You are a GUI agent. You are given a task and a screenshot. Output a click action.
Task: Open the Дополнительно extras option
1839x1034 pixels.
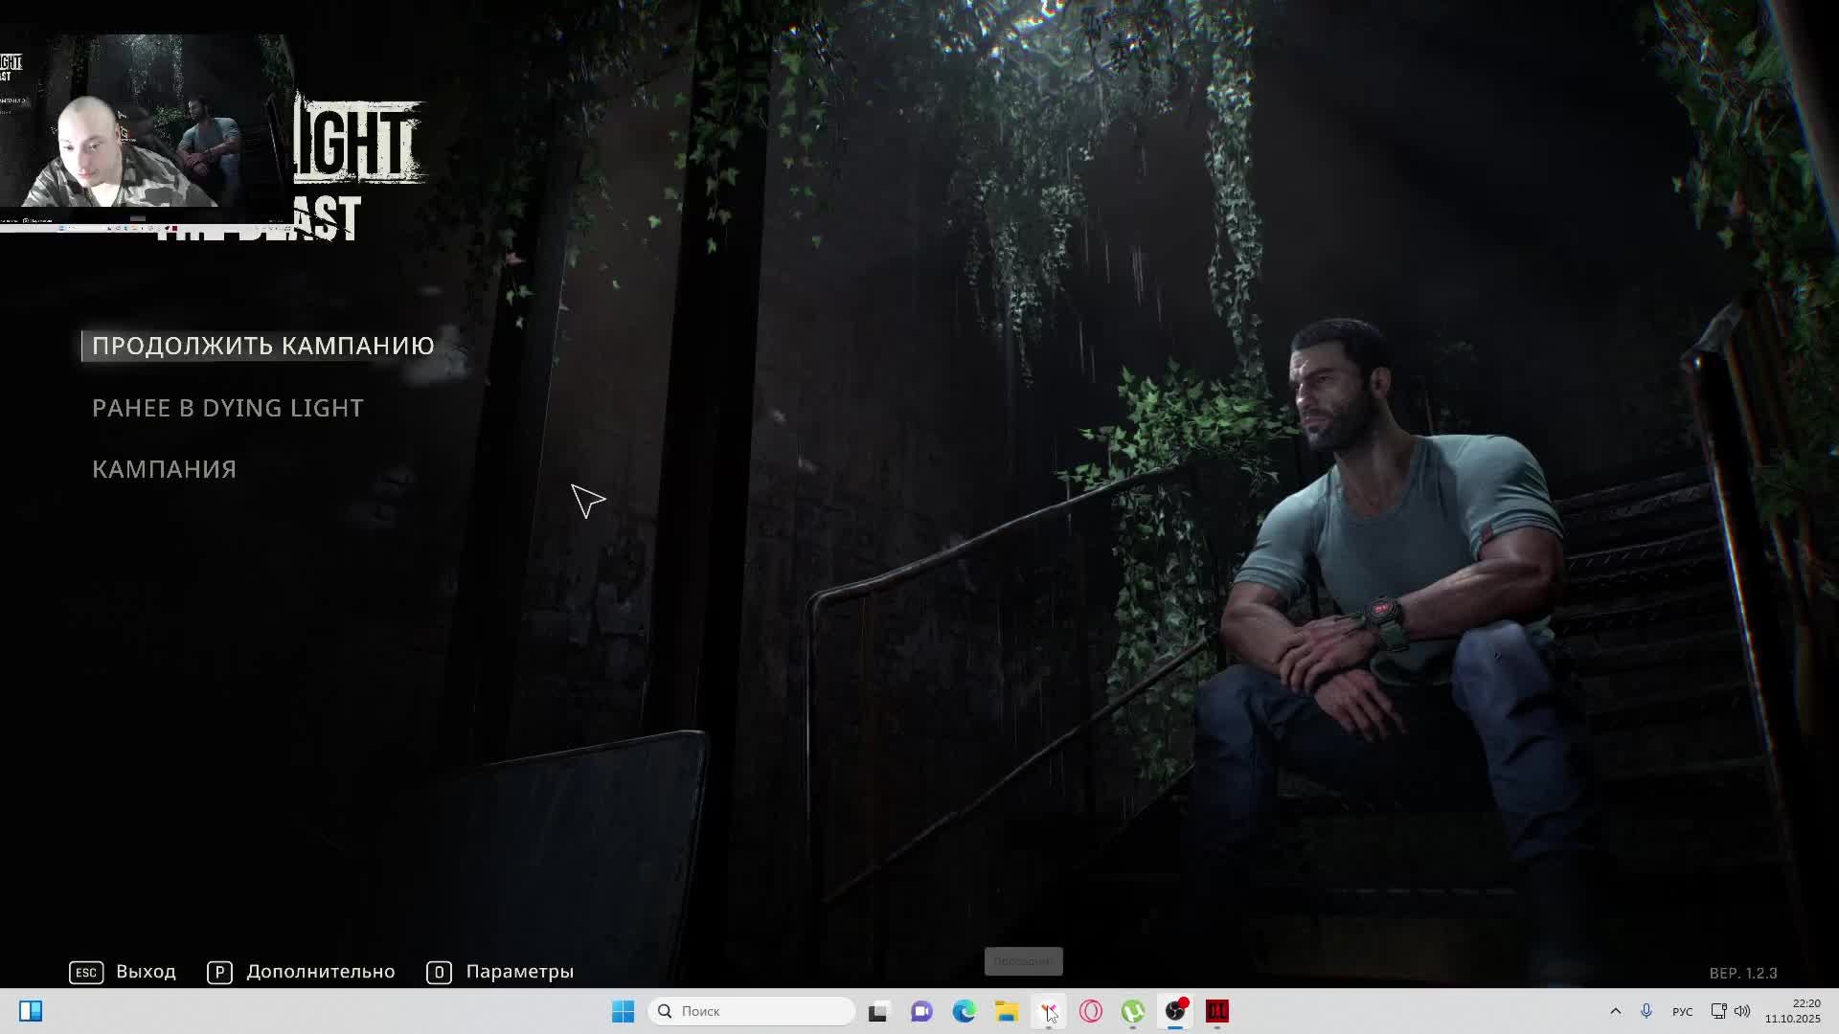(320, 972)
